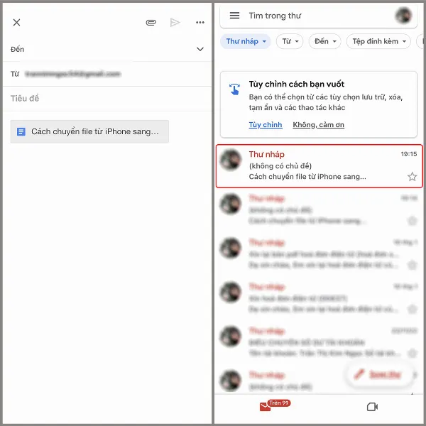Expand the Đến recipient field chevron
The width and height of the screenshot is (426, 426).
coord(200,49)
